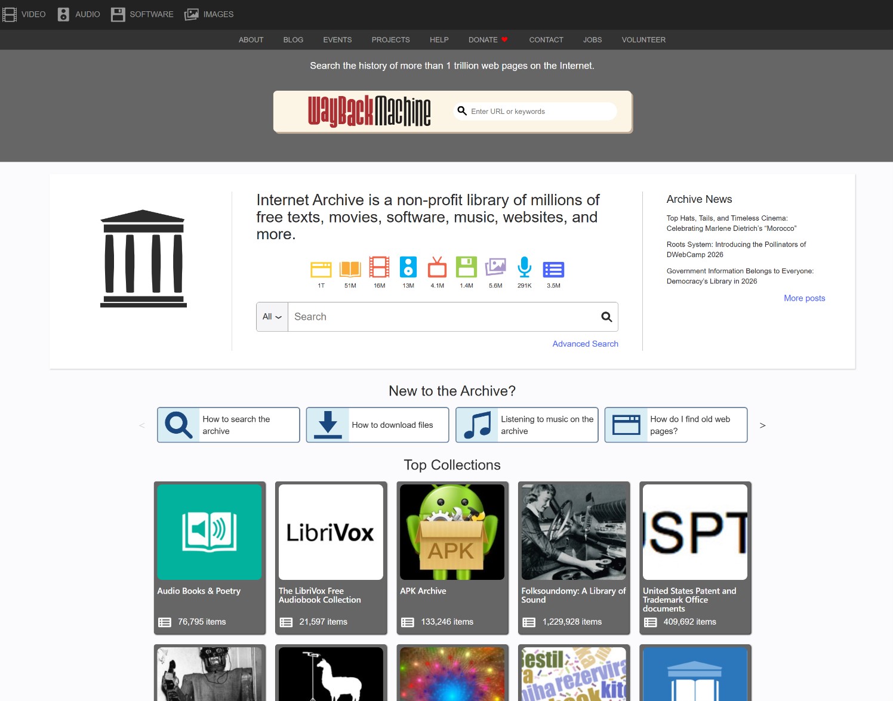This screenshot has height=701, width=893.
Task: Open the Volunteer menu item
Action: 643,40
